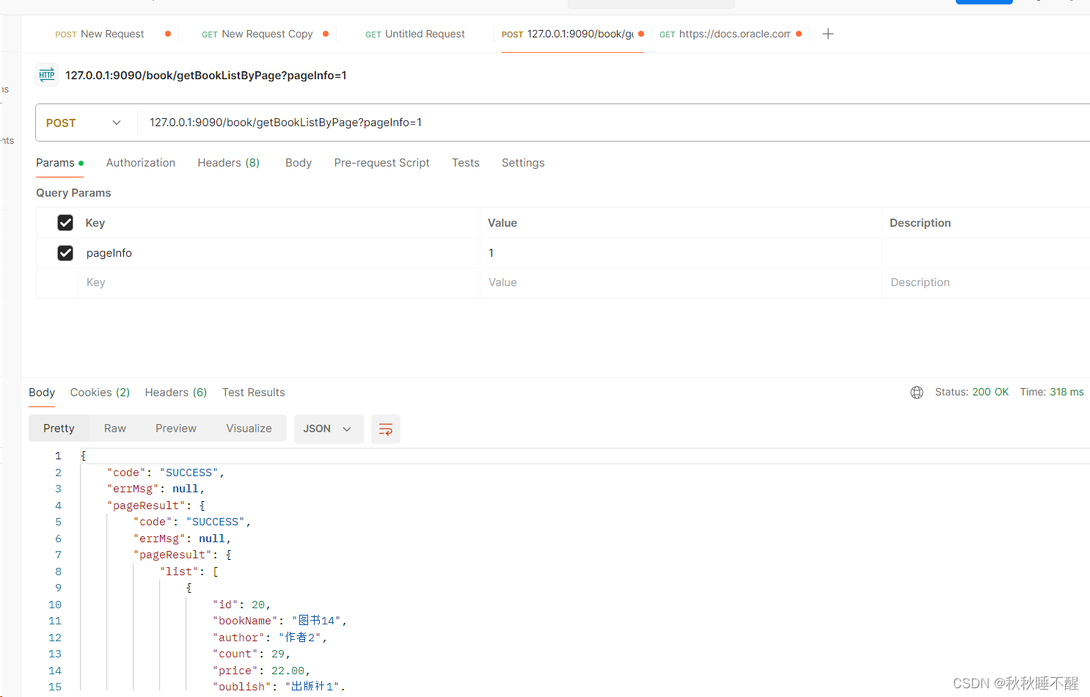Click the request URL input field
This screenshot has height=697, width=1090.
click(367, 123)
